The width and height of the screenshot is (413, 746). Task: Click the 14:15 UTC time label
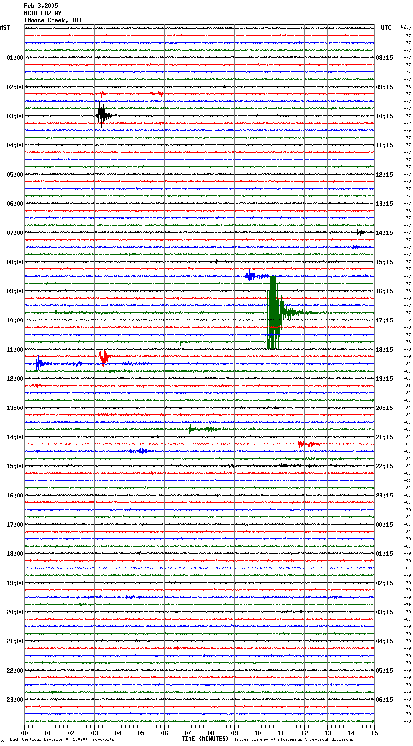(384, 232)
